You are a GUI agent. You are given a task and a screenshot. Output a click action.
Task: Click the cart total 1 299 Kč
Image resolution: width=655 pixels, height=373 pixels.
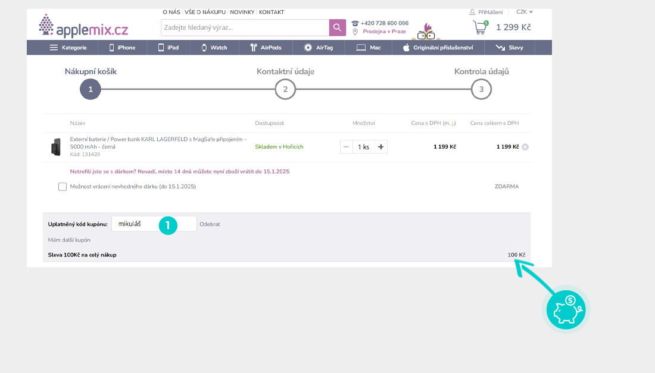tap(513, 27)
